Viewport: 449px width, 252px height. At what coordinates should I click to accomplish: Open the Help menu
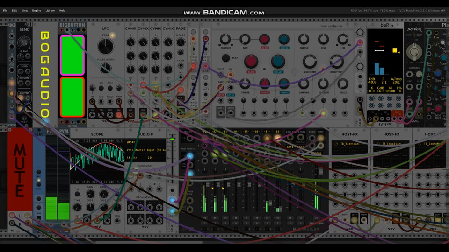pos(62,11)
